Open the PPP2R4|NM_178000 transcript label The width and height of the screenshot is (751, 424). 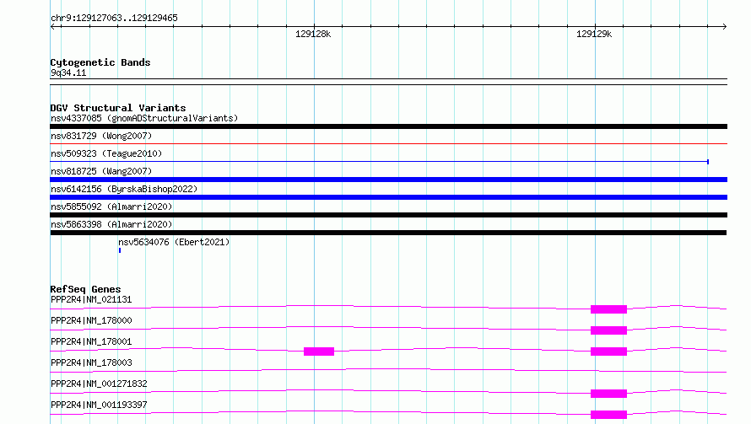(x=91, y=320)
